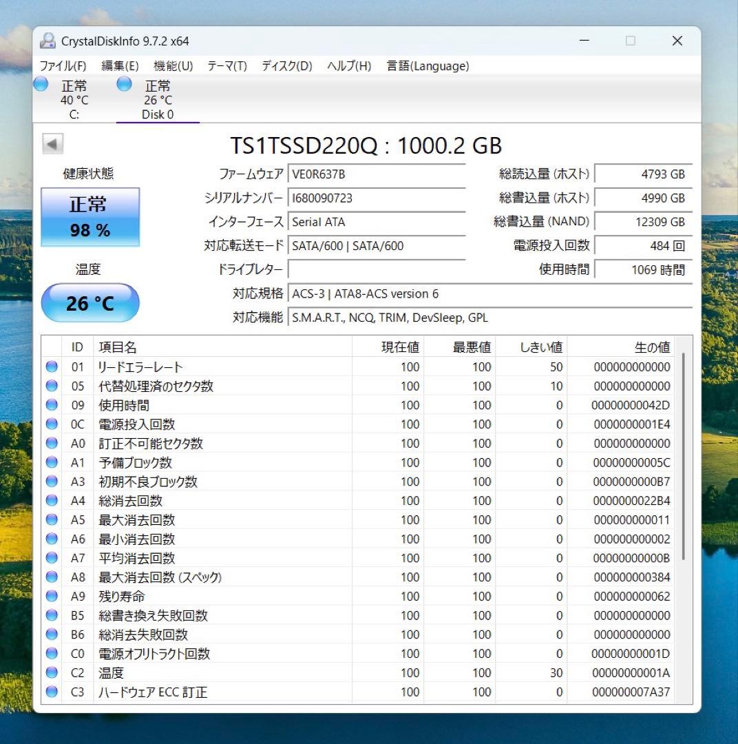Click threshold value 50 in リードエラーレート row
Viewport: 738px width, 744px height.
(556, 366)
